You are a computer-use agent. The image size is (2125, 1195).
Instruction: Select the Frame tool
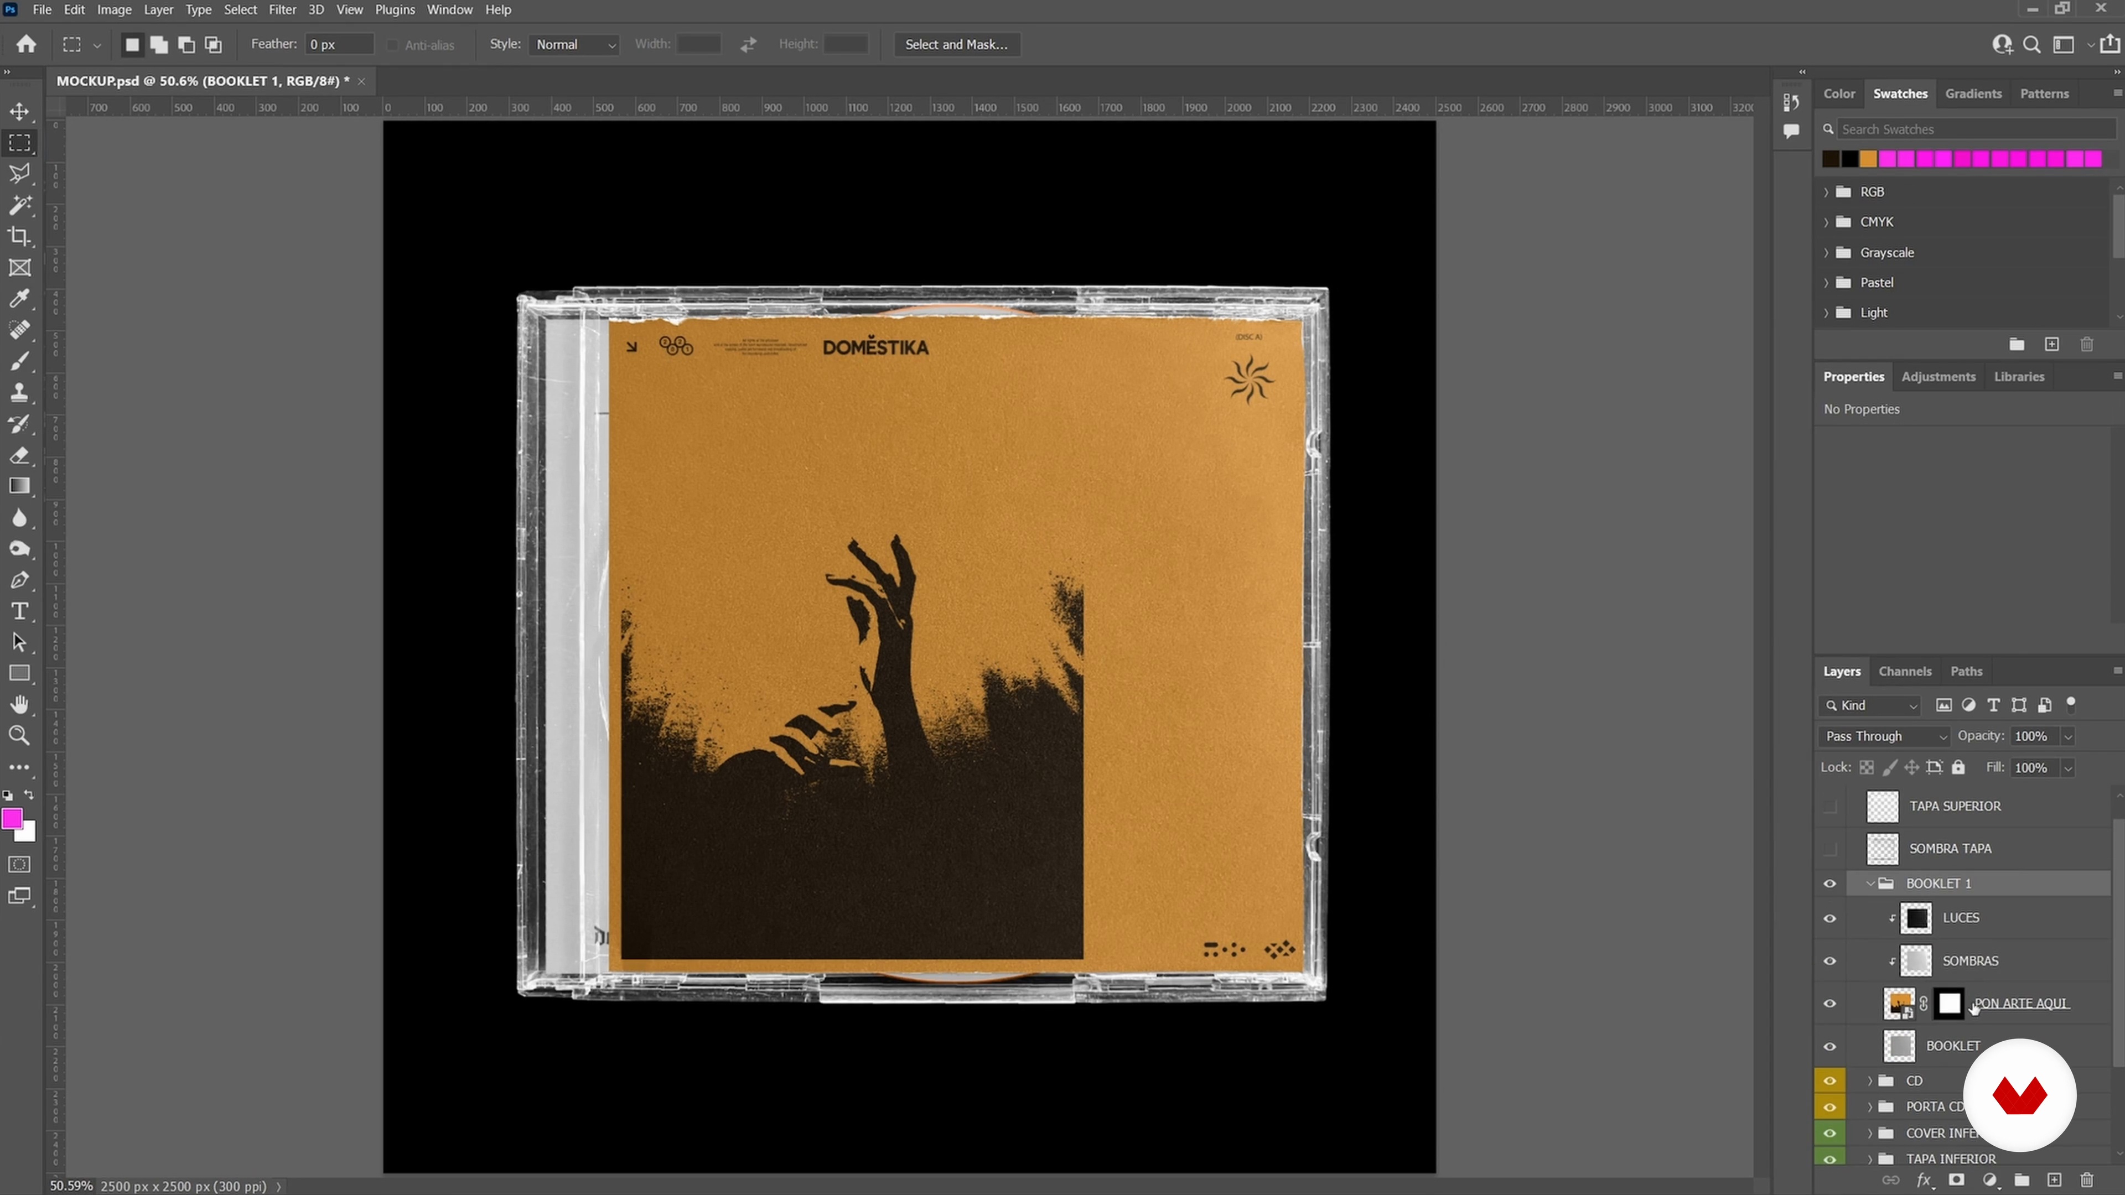click(20, 267)
